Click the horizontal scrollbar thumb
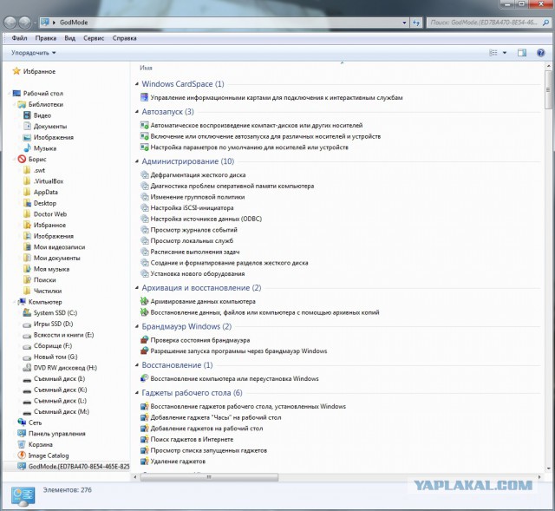Screen dimensions: 555x511 [209, 477]
